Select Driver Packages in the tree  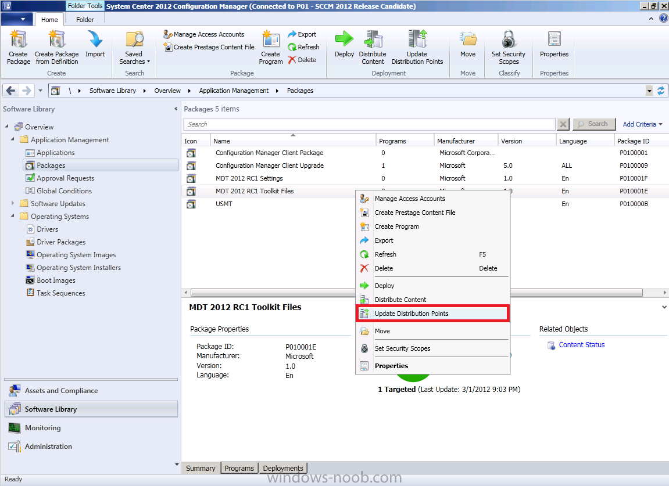pyautogui.click(x=61, y=242)
